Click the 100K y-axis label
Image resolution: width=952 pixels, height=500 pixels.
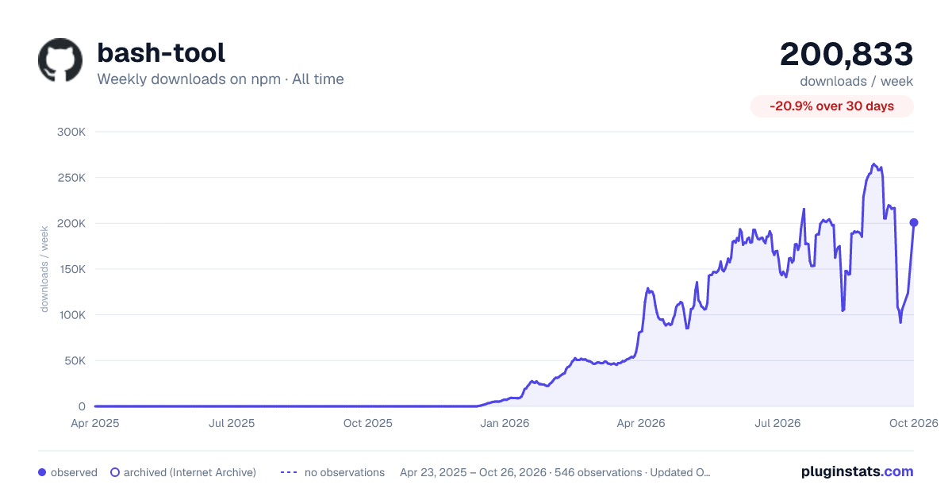(x=71, y=315)
